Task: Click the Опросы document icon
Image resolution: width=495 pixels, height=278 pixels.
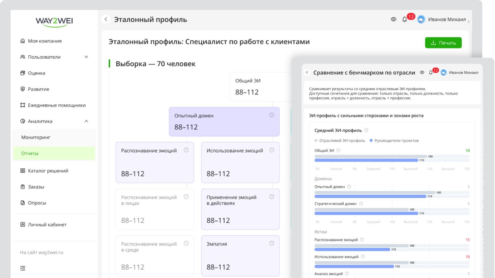Action: [x=23, y=203]
